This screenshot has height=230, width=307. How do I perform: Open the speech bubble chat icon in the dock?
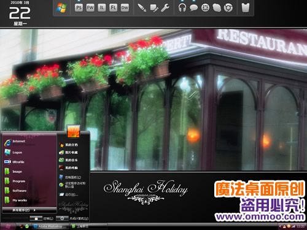pos(193,8)
